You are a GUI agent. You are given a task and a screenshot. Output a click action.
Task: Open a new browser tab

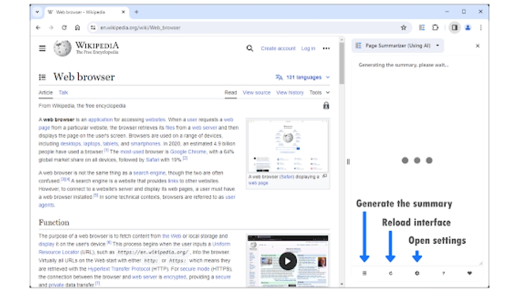click(136, 12)
